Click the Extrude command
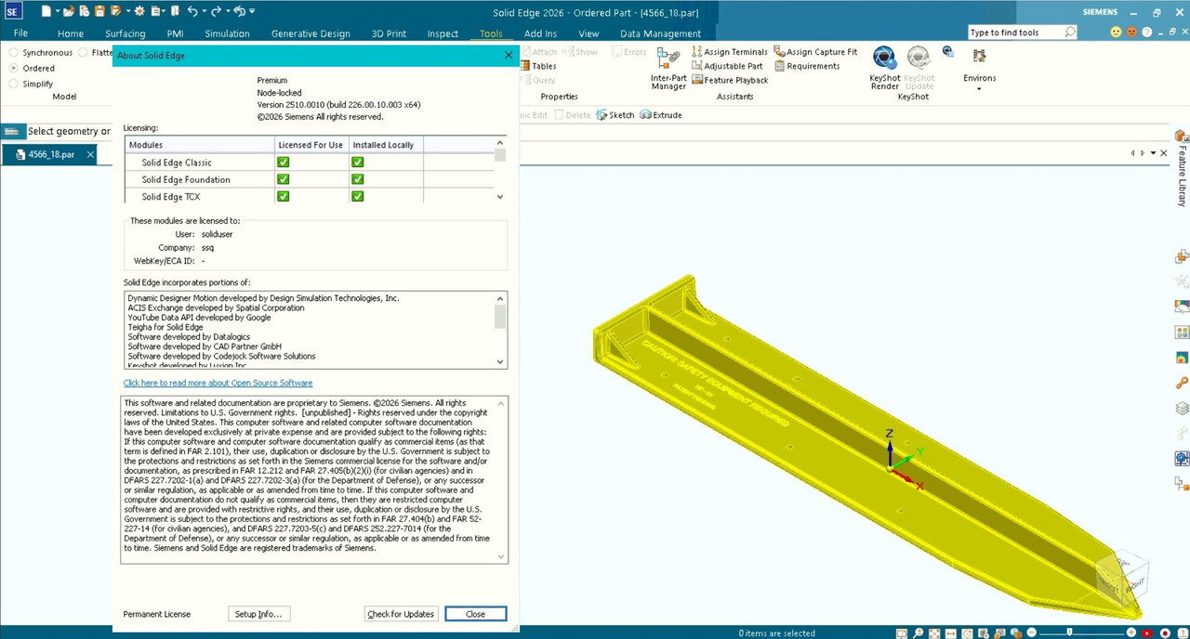This screenshot has width=1190, height=639. coord(661,115)
